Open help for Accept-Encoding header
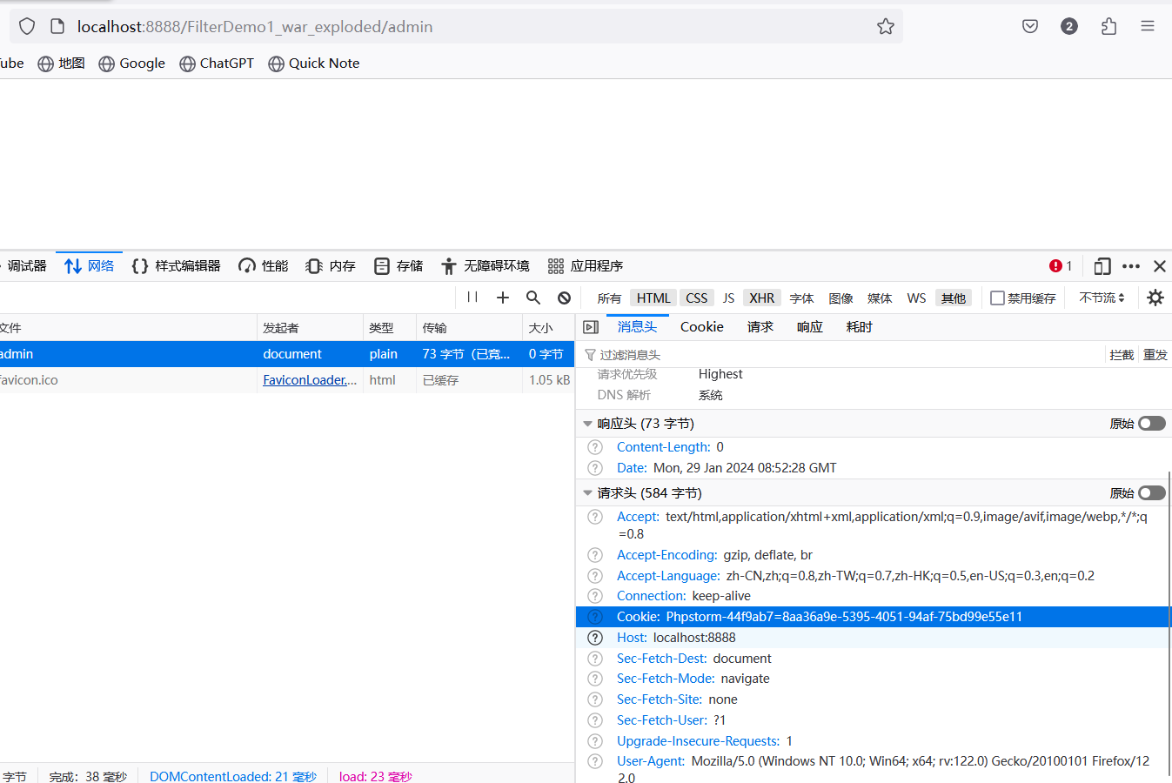 coord(595,555)
